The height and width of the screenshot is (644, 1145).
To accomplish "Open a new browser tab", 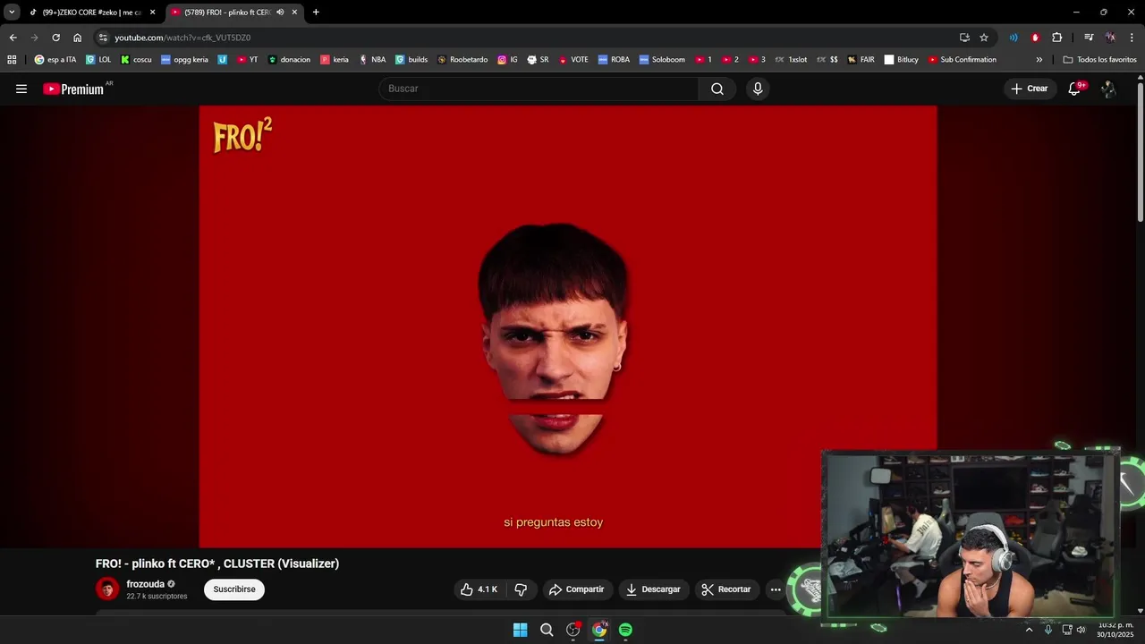I will point(316,13).
